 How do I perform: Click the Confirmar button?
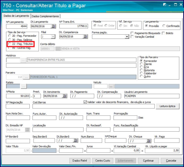tap(148, 161)
